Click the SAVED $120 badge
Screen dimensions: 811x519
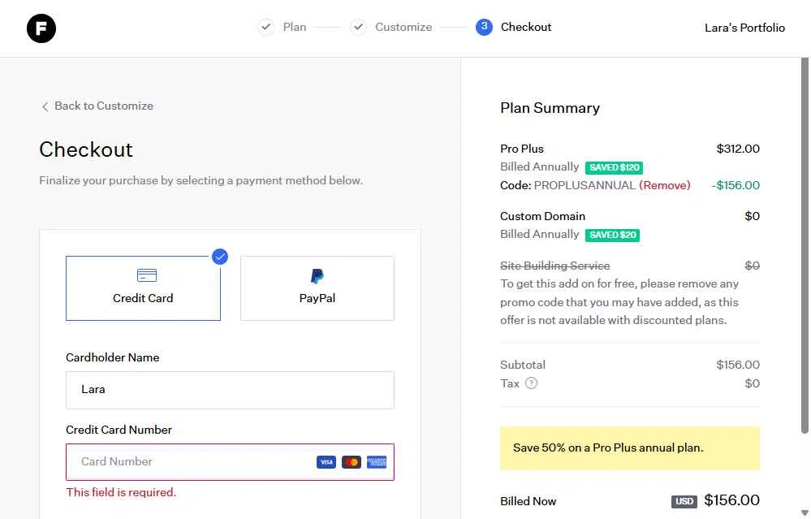[x=614, y=167]
